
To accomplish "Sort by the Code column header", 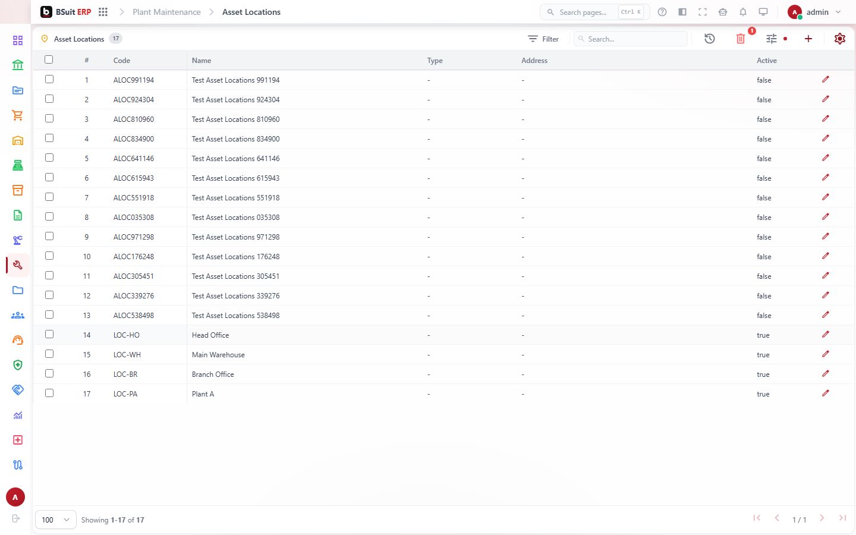I will pyautogui.click(x=122, y=61).
